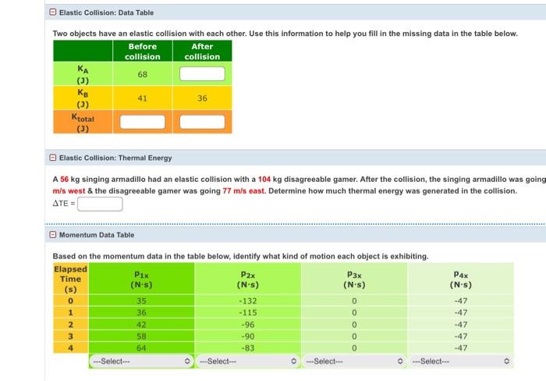
Task: Open the p2x motion type dropdown
Action: coord(248,361)
